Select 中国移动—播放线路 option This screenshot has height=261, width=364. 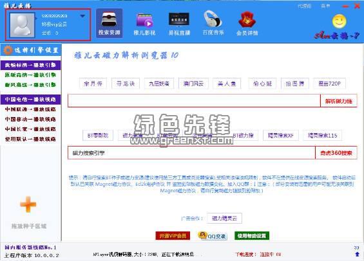30,120
